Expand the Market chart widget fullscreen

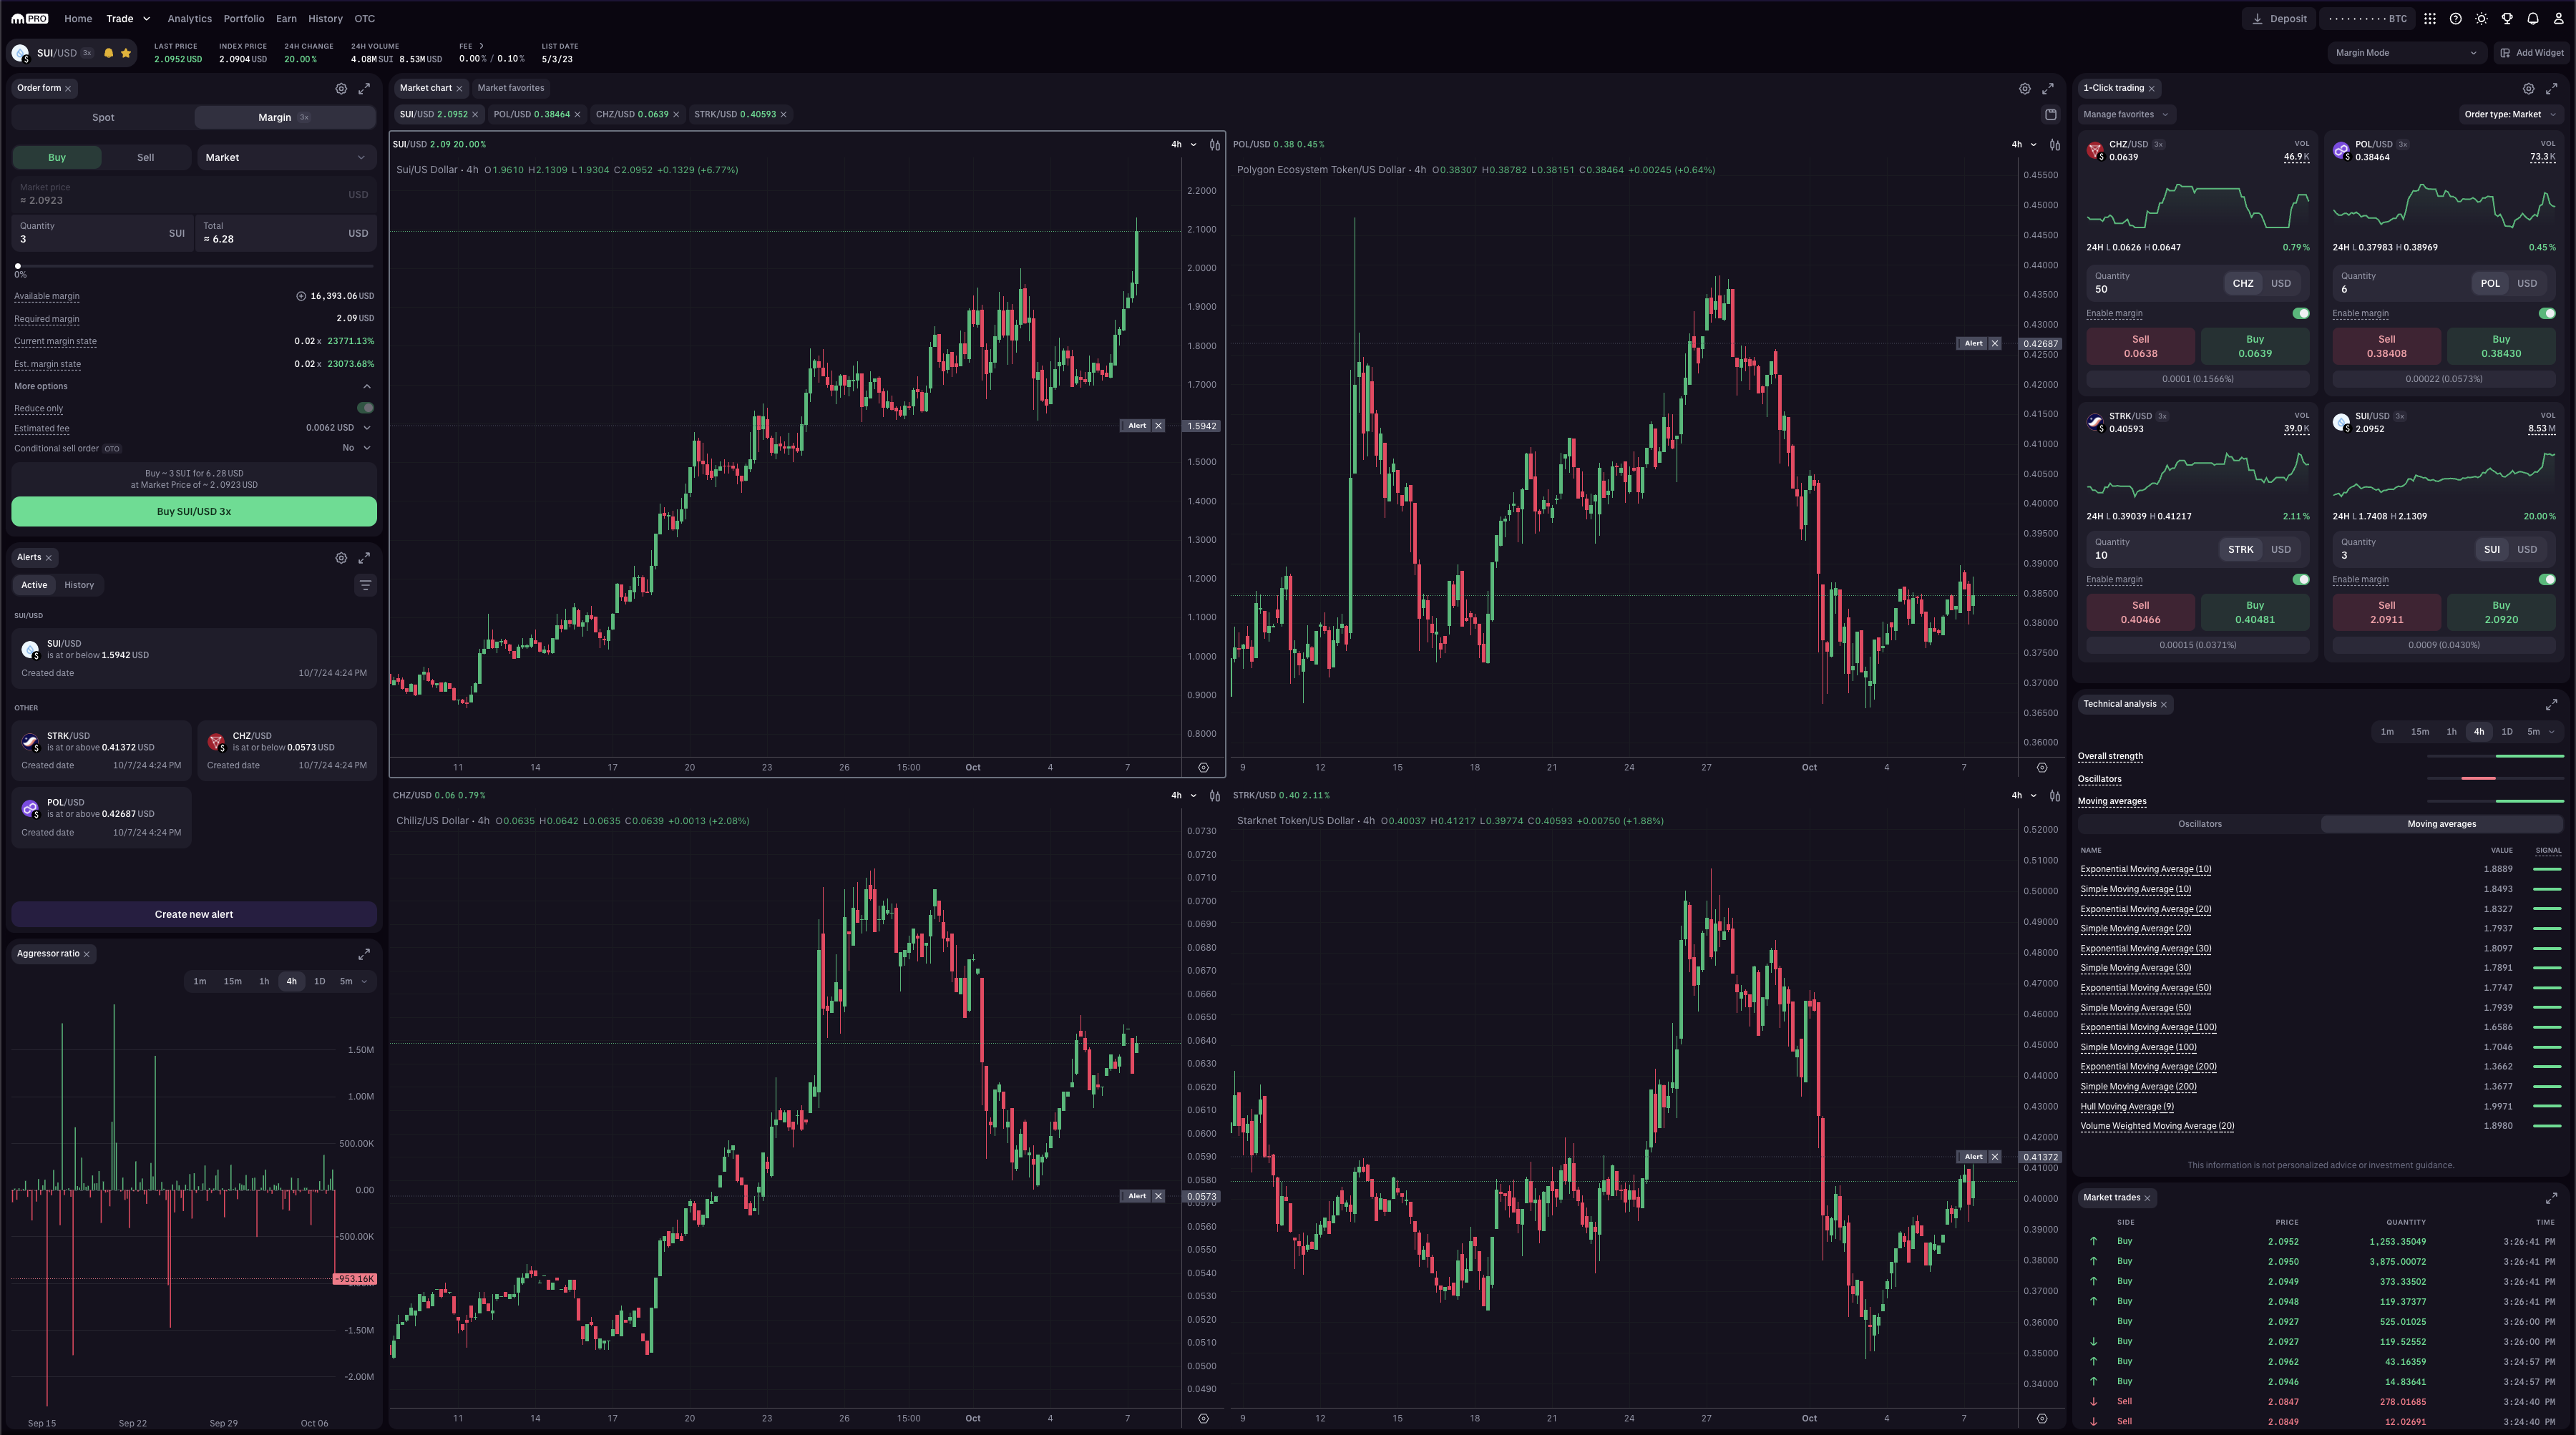(x=2047, y=89)
